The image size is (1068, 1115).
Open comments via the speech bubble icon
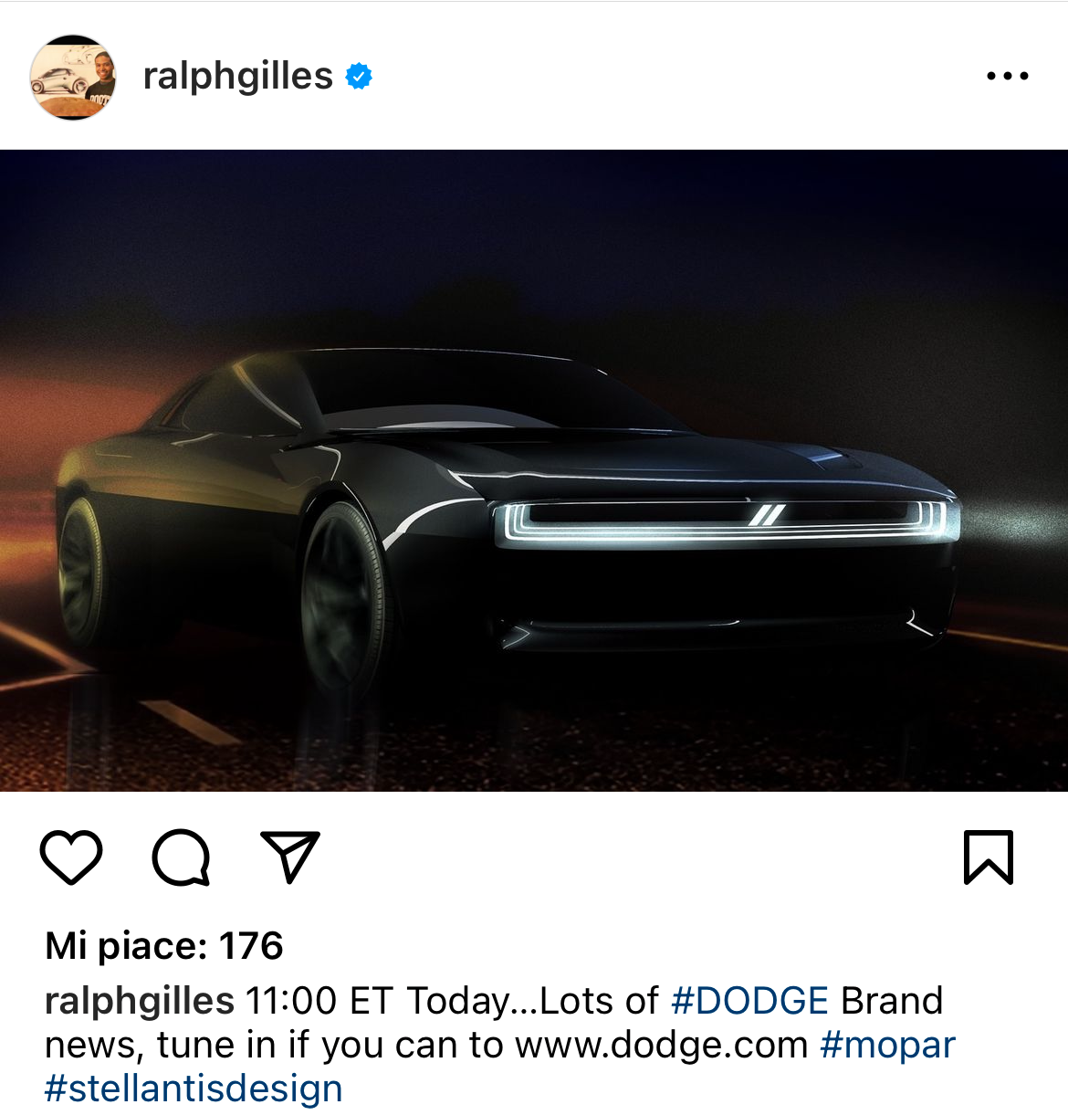click(x=181, y=857)
